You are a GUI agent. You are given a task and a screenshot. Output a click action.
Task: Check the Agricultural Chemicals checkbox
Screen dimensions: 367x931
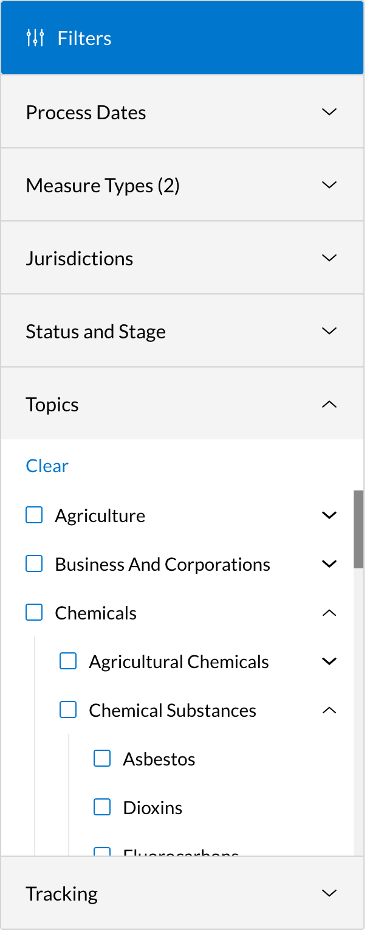pyautogui.click(x=68, y=661)
